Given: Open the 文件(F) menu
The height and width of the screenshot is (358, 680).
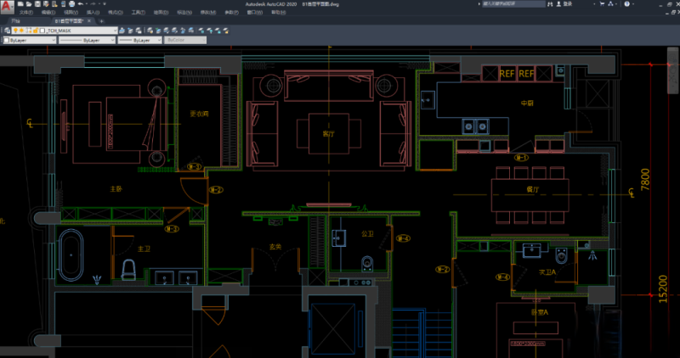Looking at the screenshot, I should (26, 13).
